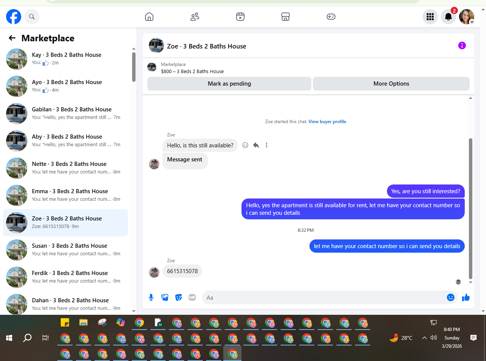Image resolution: width=486 pixels, height=361 pixels.
Task: Click the 'Message sent' bubble
Action: coord(185,161)
